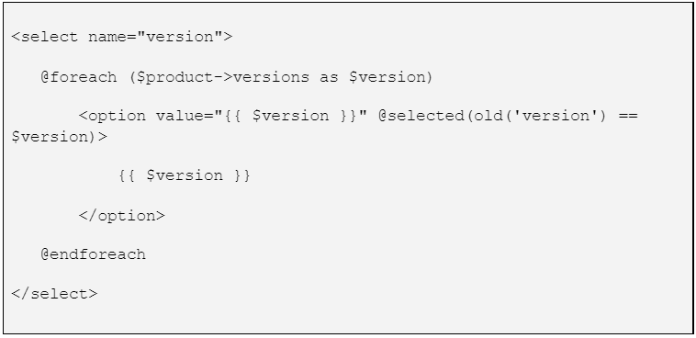Click the closing </option> tag

(x=121, y=216)
